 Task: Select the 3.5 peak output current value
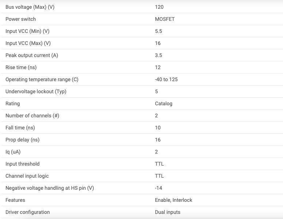tap(159, 55)
